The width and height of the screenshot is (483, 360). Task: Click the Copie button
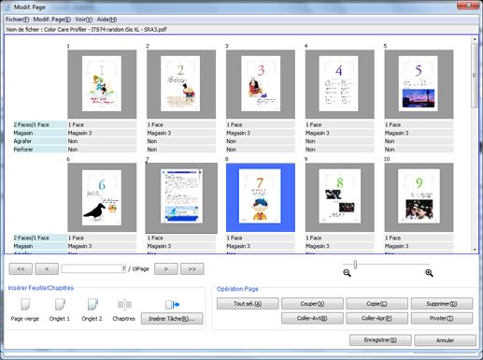pyautogui.click(x=376, y=304)
